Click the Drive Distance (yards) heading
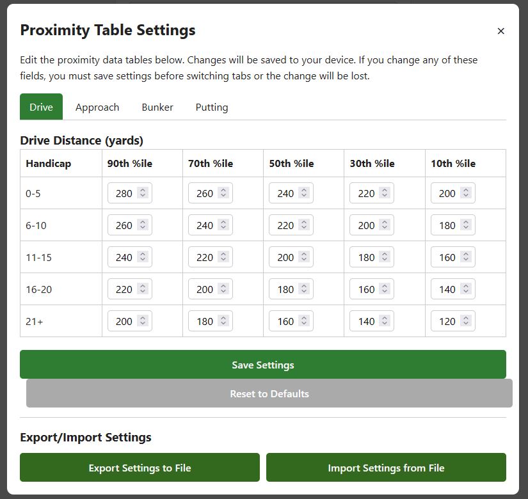The height and width of the screenshot is (499, 528). tap(81, 140)
